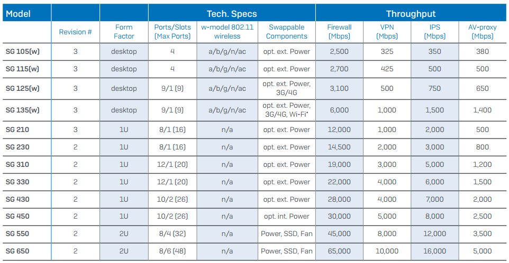Select the 10,000 VPN throughput value

click(x=387, y=251)
